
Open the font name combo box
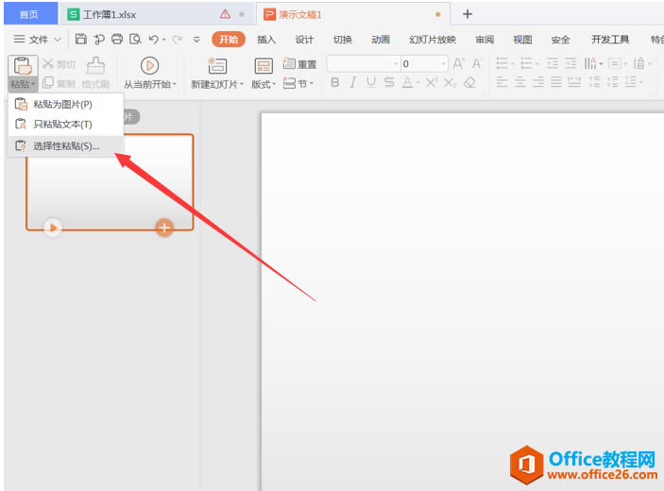click(x=364, y=64)
